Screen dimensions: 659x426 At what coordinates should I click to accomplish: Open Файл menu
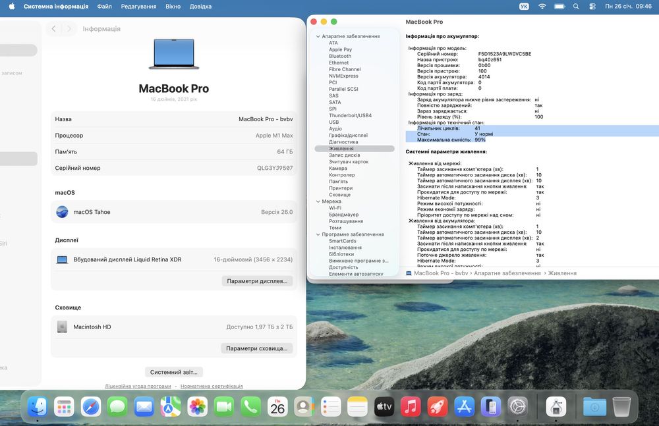point(104,7)
